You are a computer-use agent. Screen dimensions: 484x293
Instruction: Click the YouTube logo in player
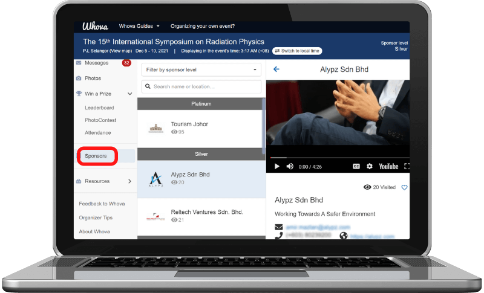(388, 166)
